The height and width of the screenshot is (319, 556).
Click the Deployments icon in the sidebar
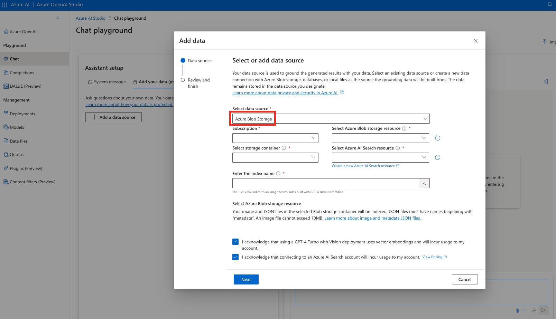[6, 114]
